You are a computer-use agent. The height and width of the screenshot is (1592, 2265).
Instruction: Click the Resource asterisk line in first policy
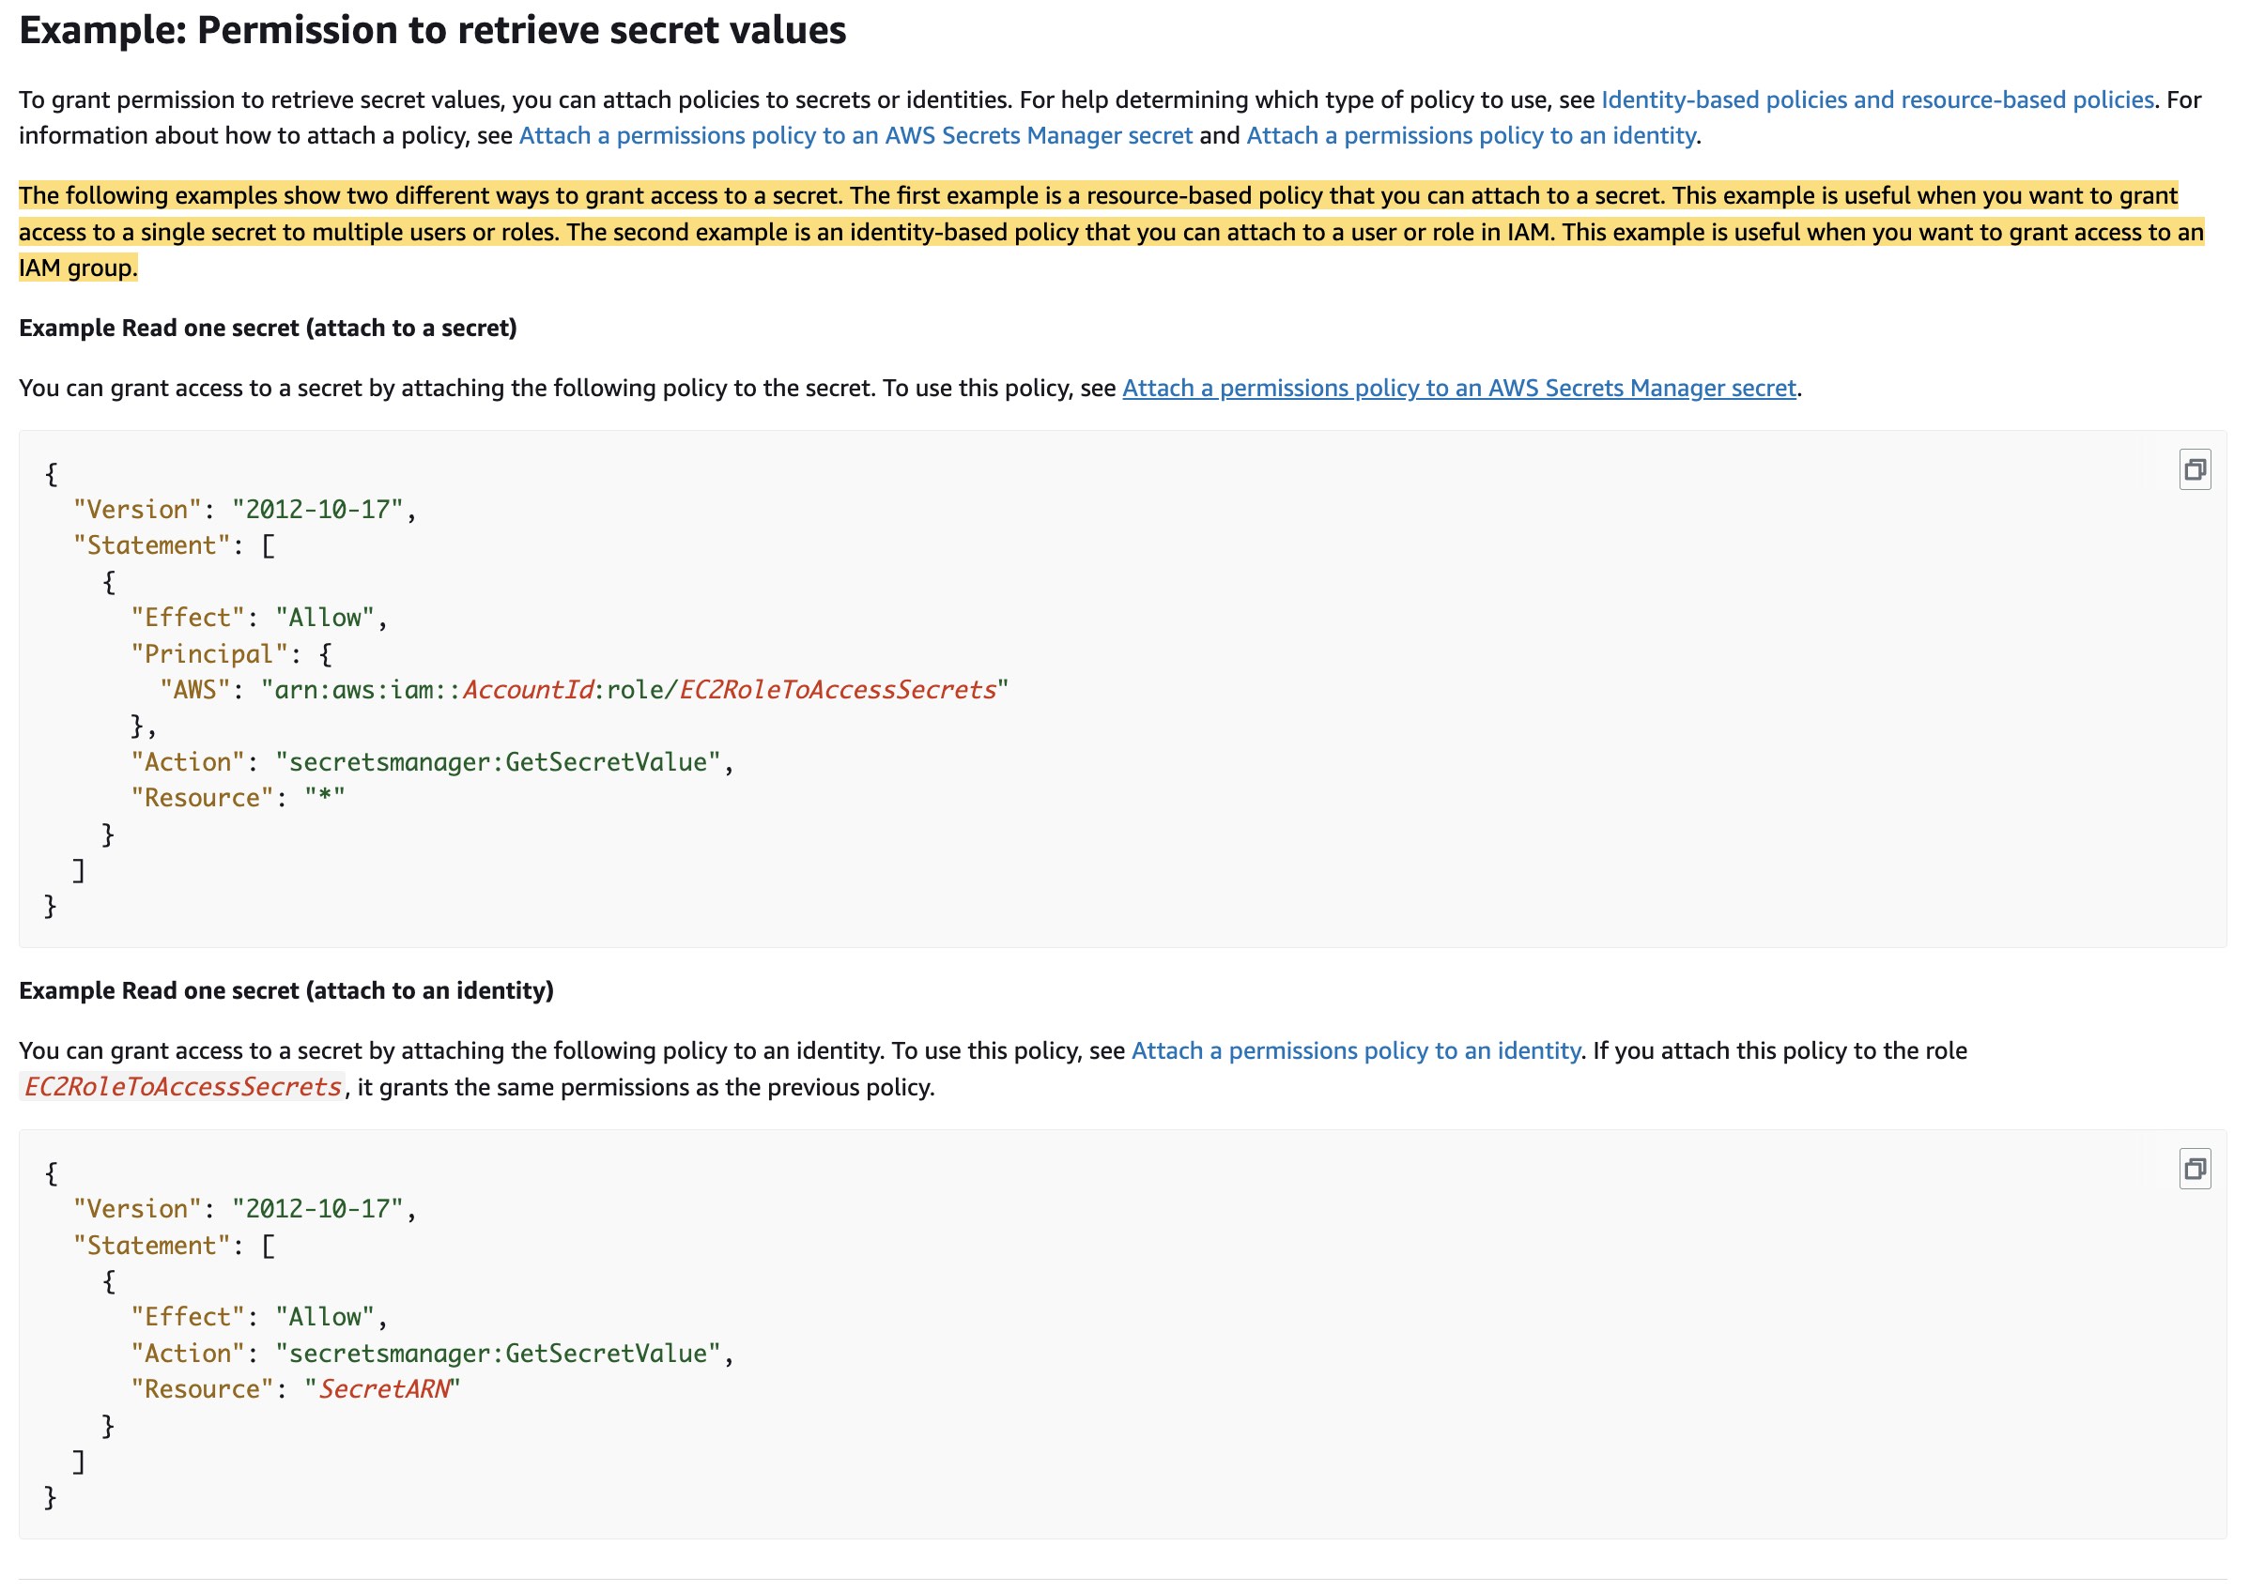tap(238, 798)
